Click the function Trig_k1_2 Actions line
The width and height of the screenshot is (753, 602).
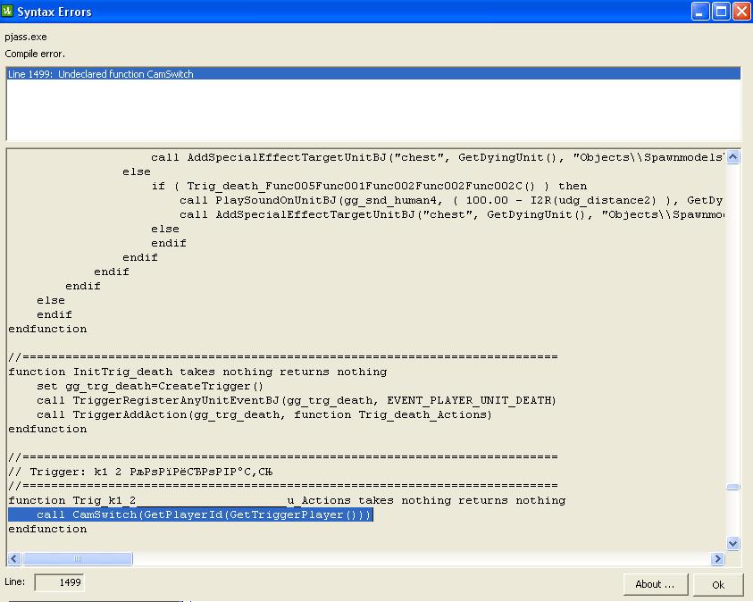[287, 501]
